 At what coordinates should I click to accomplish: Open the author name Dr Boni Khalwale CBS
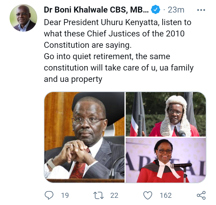tap(96, 10)
